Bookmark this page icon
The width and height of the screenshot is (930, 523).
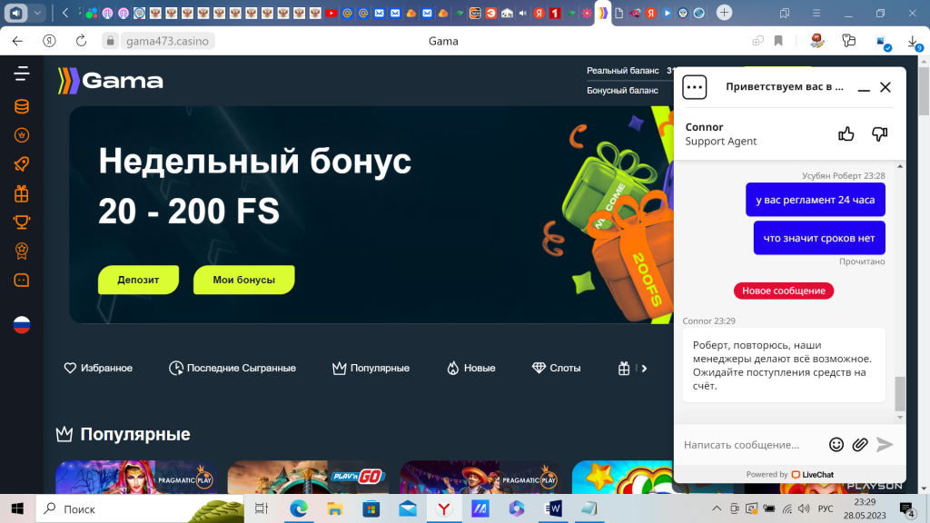[x=778, y=41]
